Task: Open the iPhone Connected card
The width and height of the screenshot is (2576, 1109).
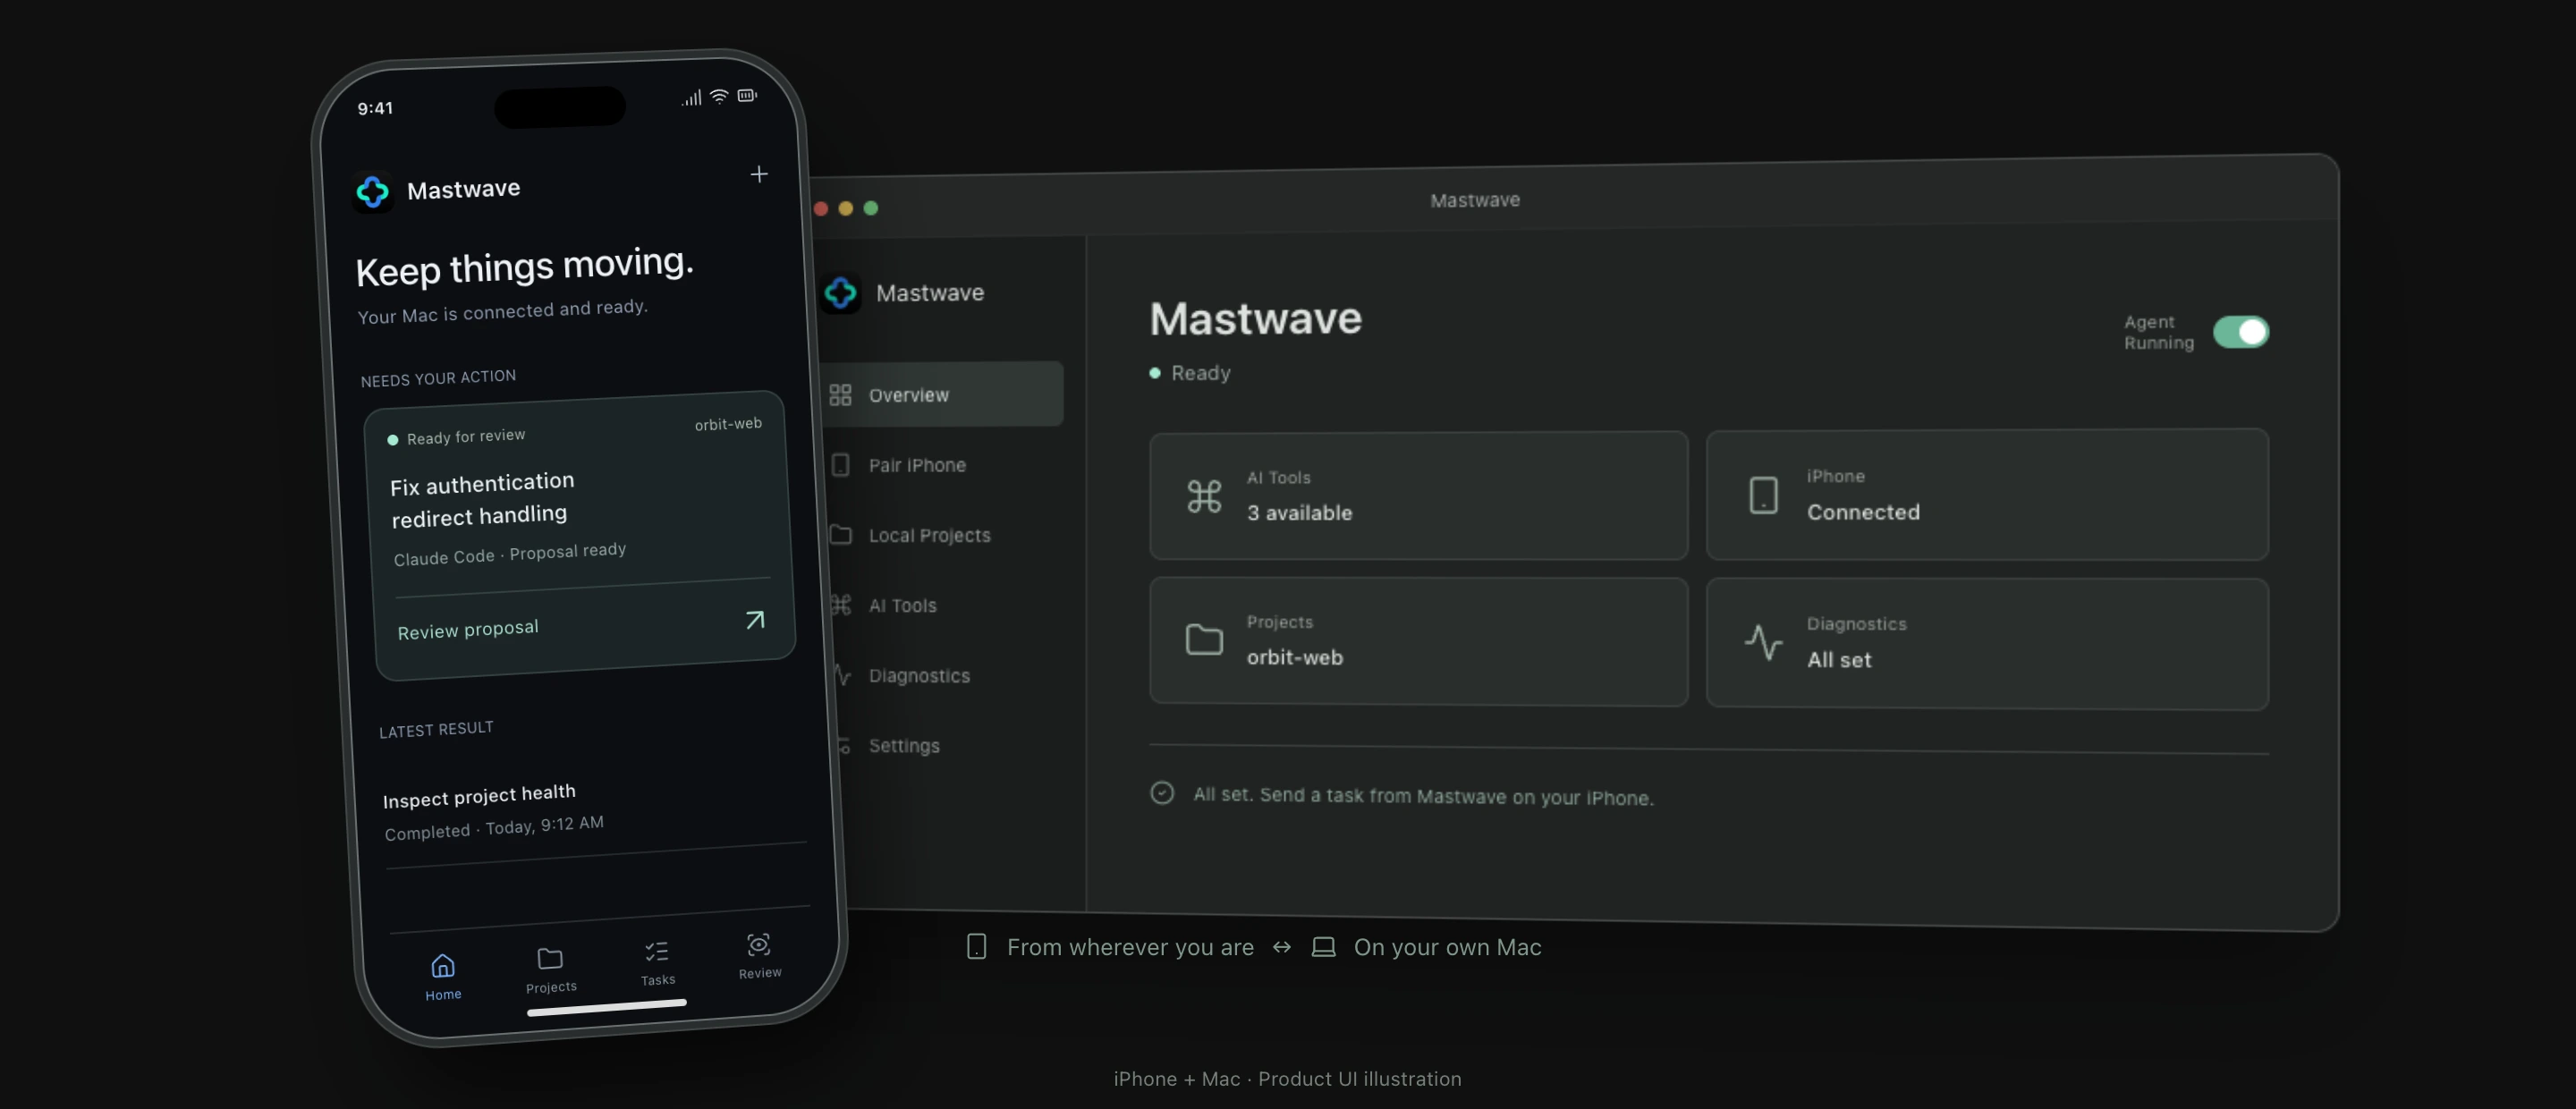Action: coord(1987,494)
